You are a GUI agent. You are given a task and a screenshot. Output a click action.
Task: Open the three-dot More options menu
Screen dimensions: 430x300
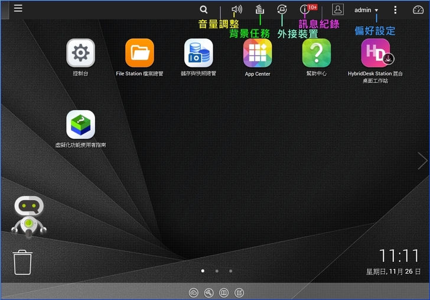coord(395,10)
